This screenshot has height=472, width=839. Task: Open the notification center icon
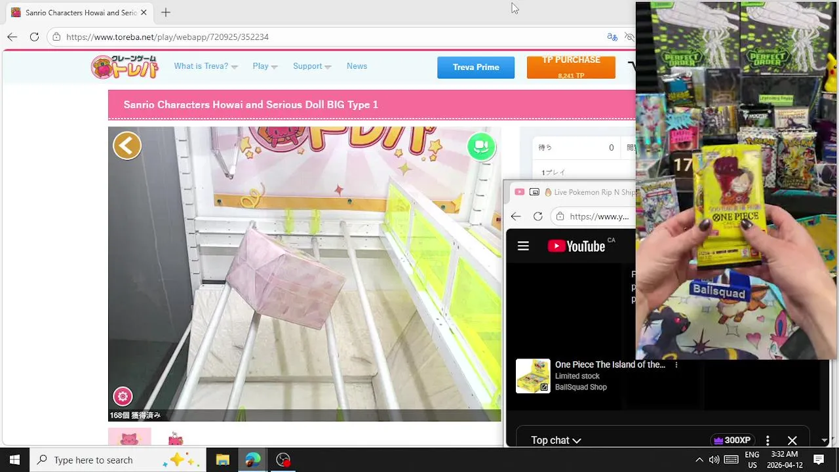coord(819,460)
